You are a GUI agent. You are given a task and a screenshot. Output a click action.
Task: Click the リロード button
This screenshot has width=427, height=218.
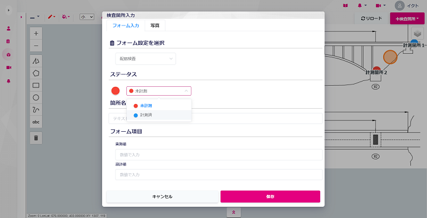coord(371,18)
